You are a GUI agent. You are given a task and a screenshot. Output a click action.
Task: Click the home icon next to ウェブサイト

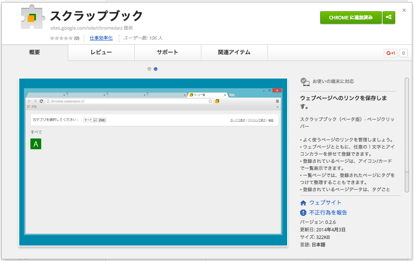click(303, 203)
